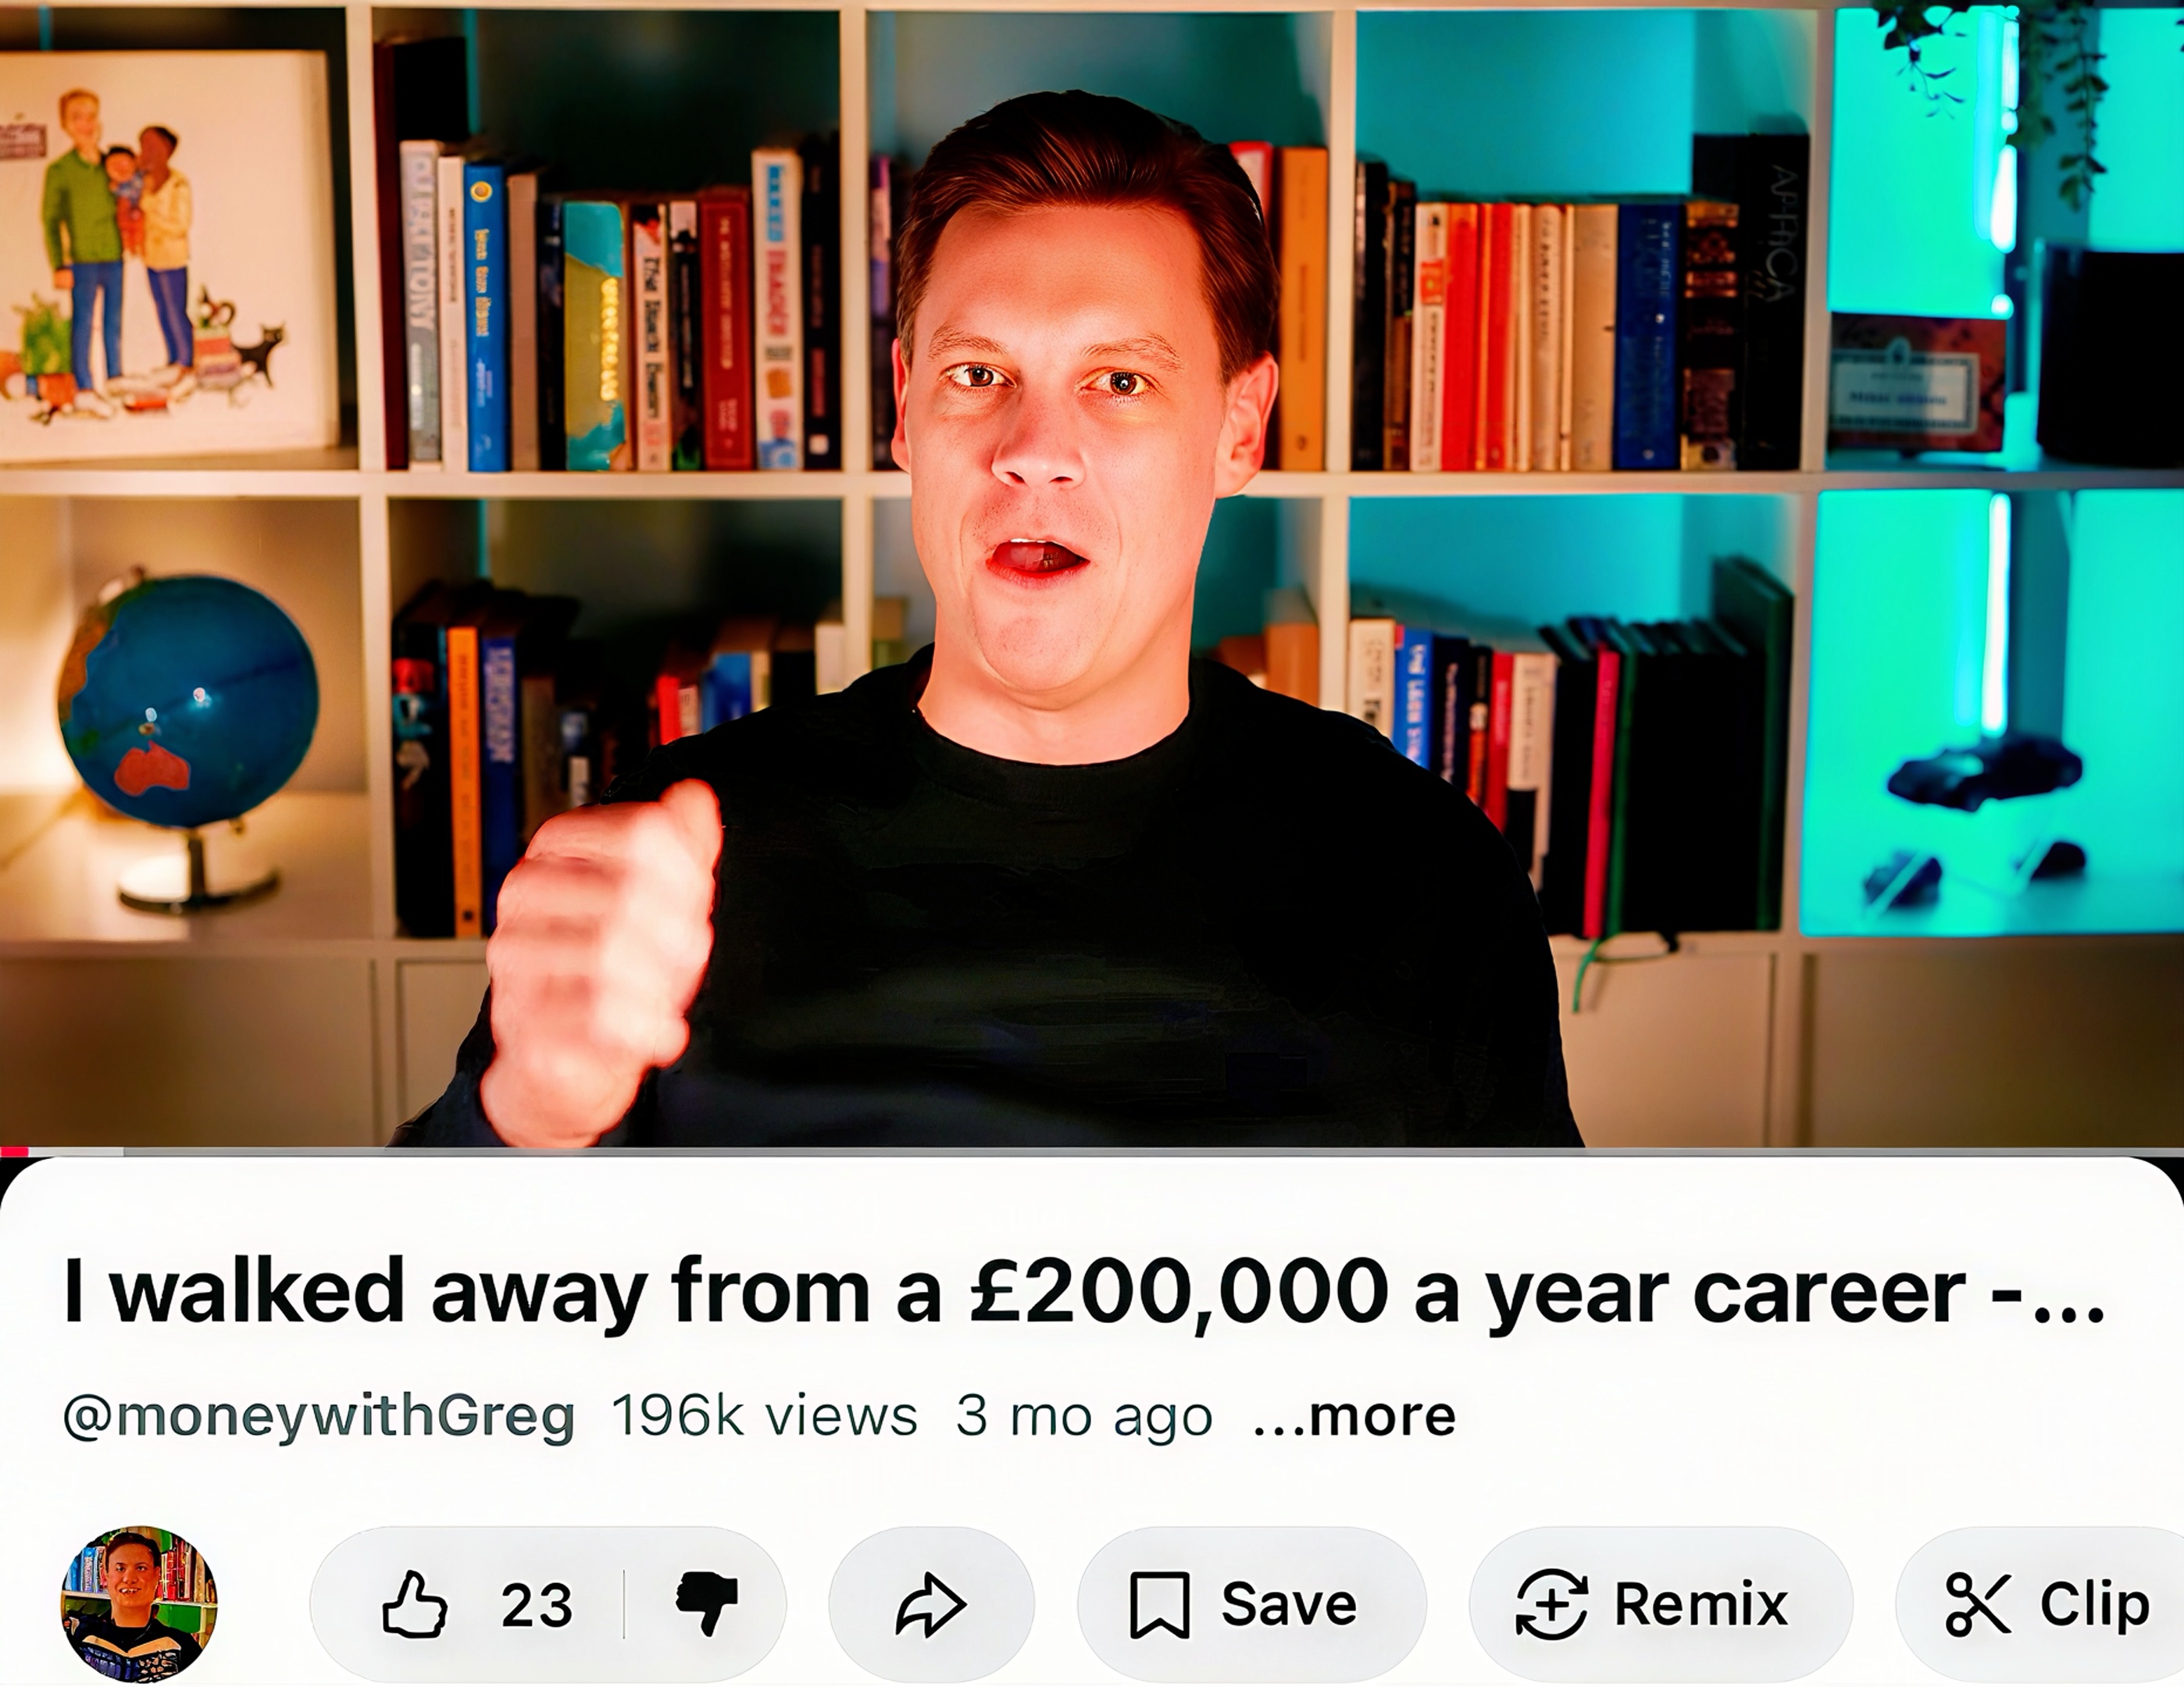Click the 3 mo ago upload date
This screenshot has height=1687, width=2184.
point(1084,1417)
